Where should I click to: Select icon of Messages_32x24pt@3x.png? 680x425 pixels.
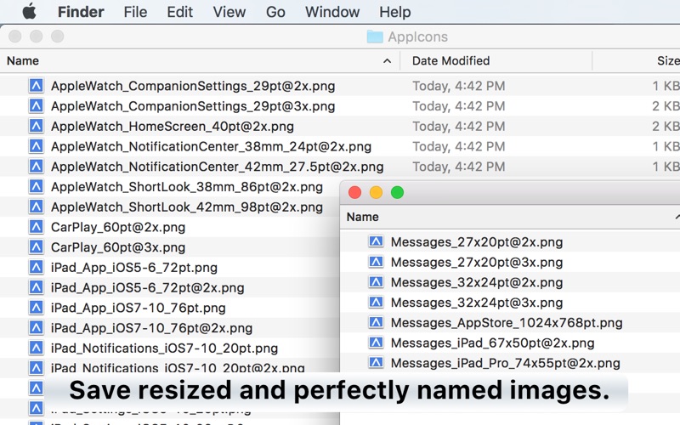click(376, 302)
